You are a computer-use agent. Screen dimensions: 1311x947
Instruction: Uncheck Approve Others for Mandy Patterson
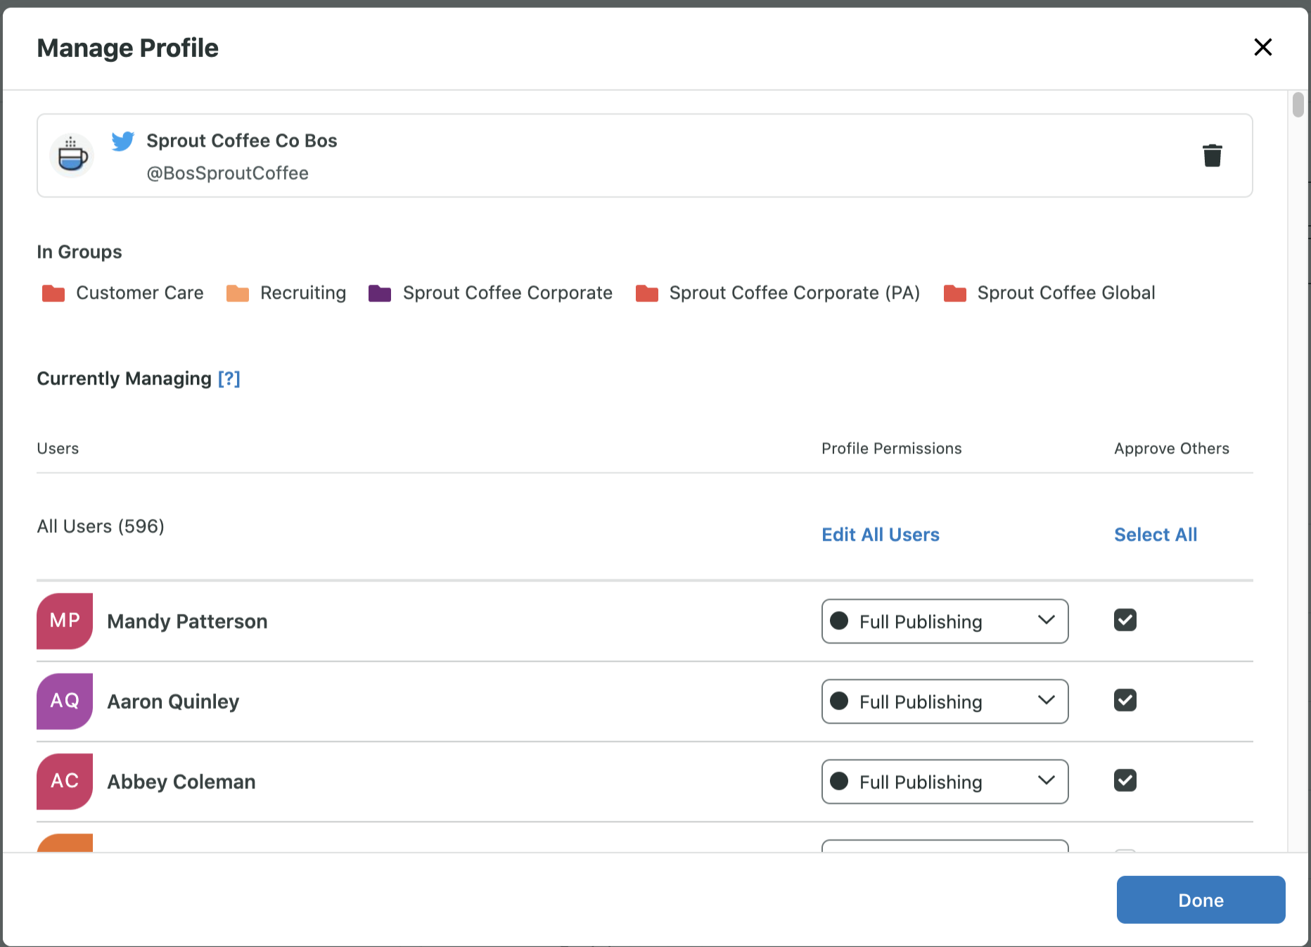point(1125,620)
